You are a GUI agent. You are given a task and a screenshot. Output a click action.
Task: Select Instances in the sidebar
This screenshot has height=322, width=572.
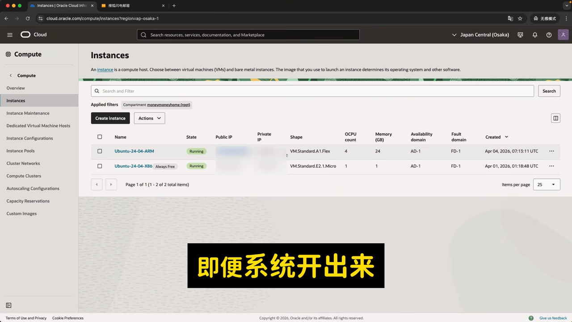[x=16, y=101]
